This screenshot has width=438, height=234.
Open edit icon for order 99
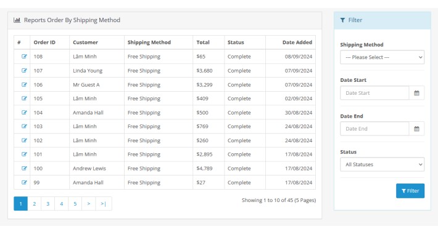24,182
